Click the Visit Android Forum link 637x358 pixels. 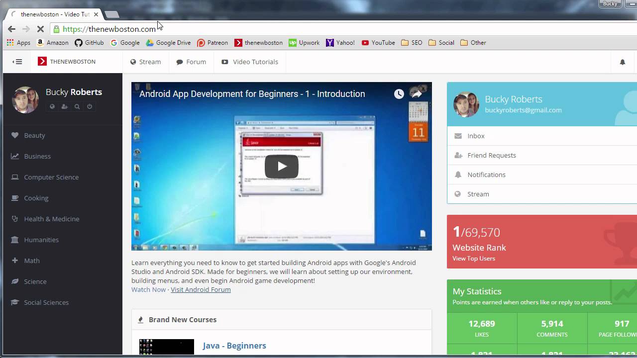point(201,289)
